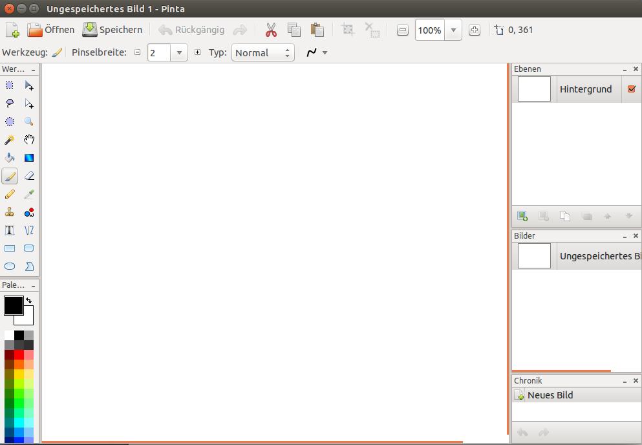Click the deselect all icon
Viewport: 642px width, 445px height.
coord(372,30)
